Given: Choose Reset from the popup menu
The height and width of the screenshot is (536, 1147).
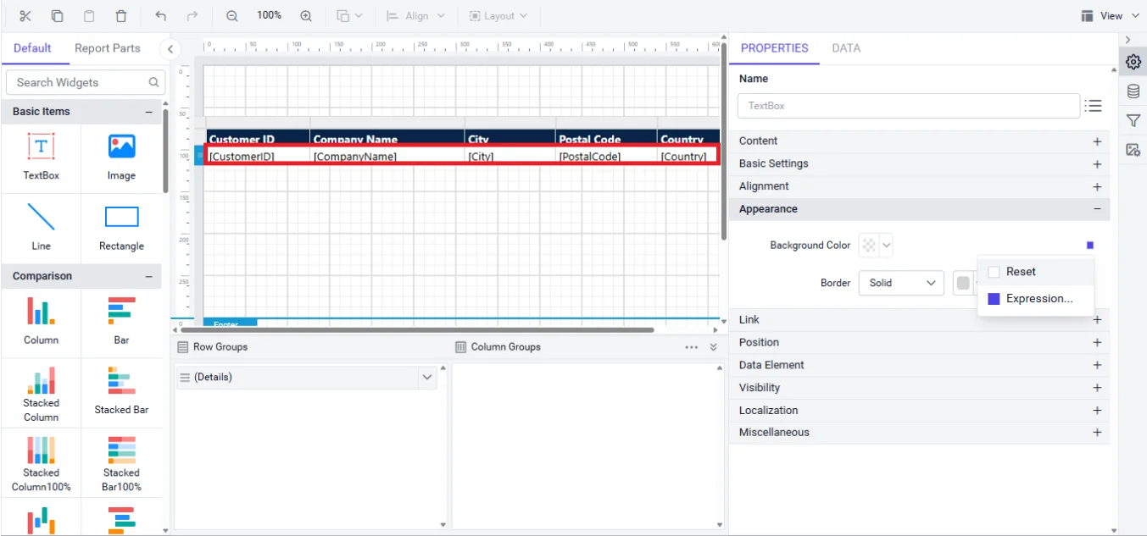Looking at the screenshot, I should coord(1035,272).
